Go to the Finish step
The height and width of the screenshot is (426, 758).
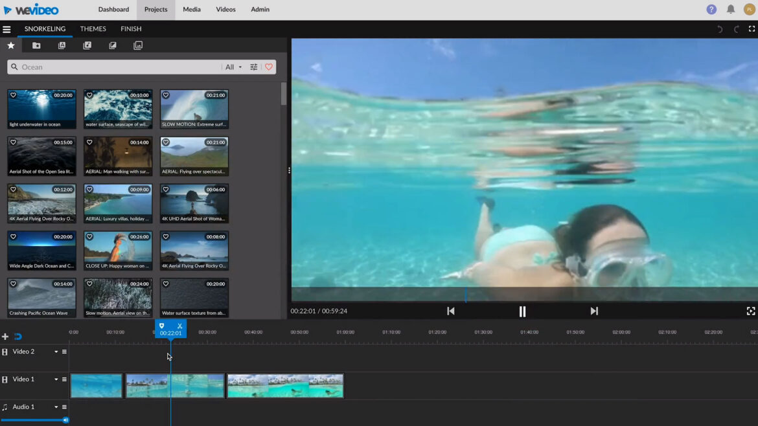[131, 29]
